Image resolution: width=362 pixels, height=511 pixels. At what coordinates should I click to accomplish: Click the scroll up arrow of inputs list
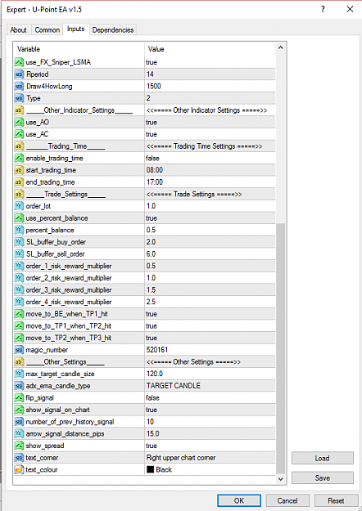click(280, 48)
